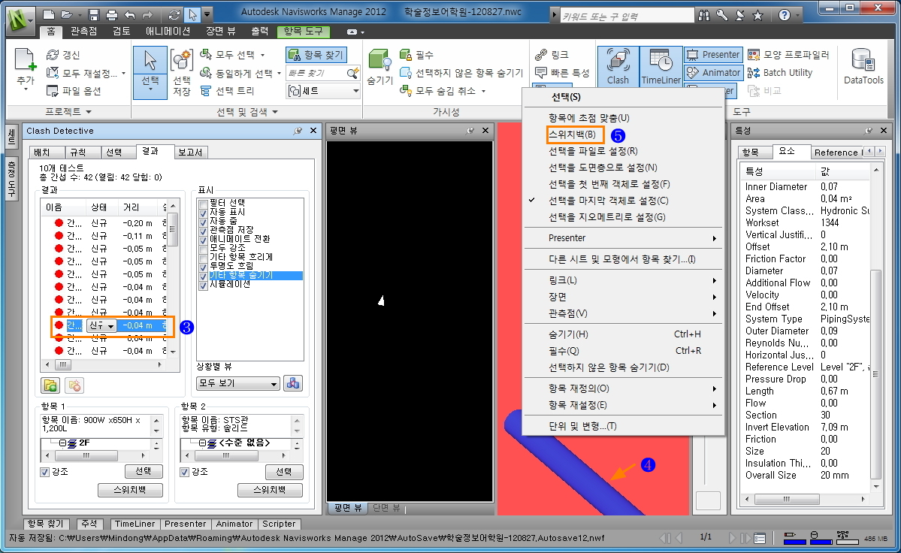The width and height of the screenshot is (901, 553).
Task: Toggle 강조 checkbox under 항목 1
Action: 45,472
